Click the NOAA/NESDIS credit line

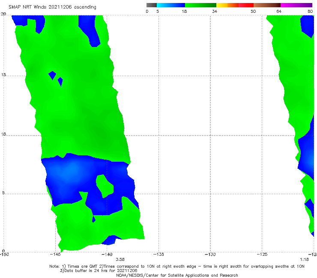[x=177, y=275]
